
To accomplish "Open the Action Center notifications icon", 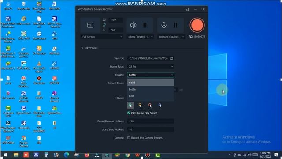I will [x=276, y=155].
